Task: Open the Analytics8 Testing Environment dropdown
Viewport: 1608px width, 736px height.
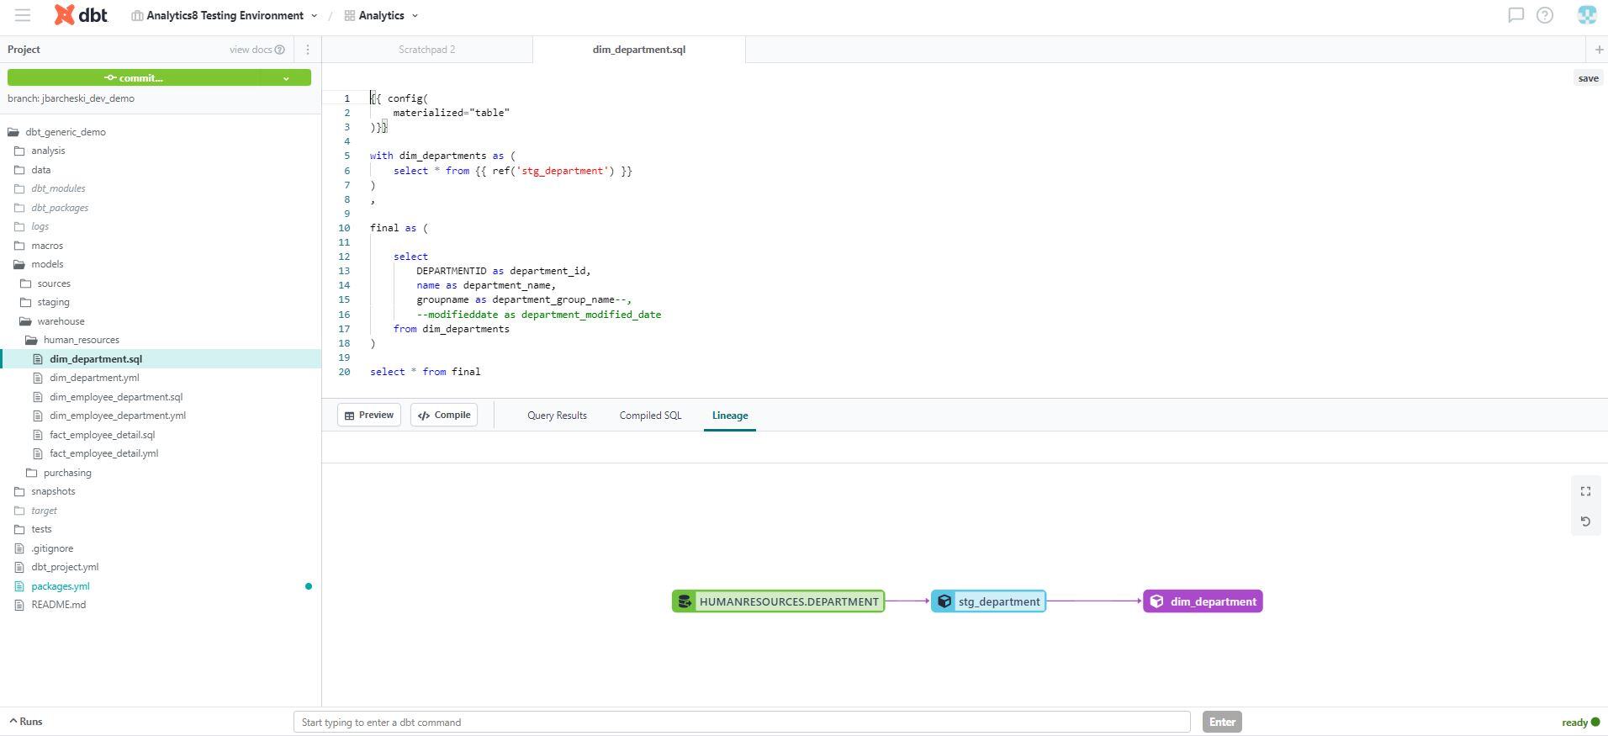Action: coord(225,15)
